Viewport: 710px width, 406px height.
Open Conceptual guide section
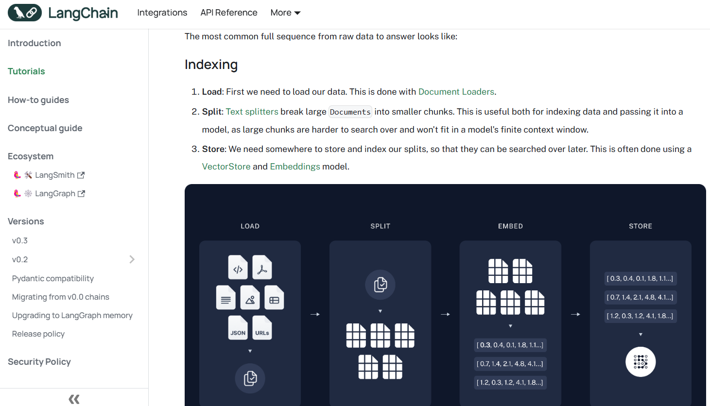45,128
